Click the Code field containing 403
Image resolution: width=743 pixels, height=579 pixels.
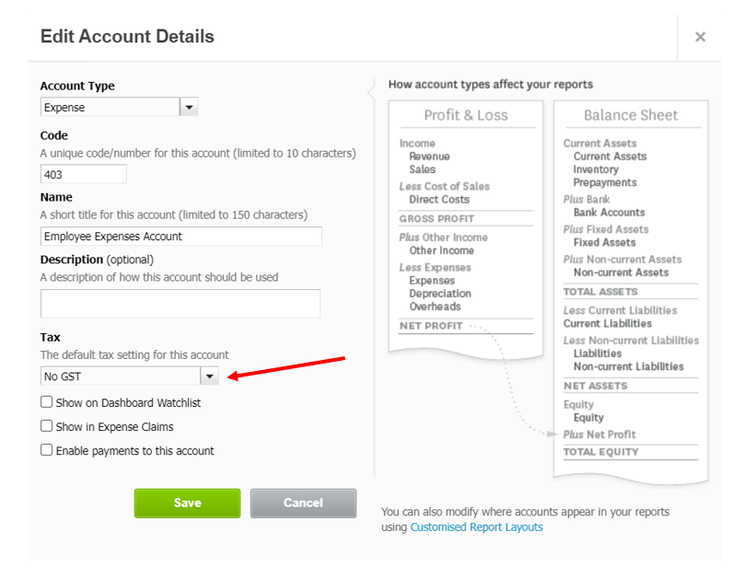[82, 173]
